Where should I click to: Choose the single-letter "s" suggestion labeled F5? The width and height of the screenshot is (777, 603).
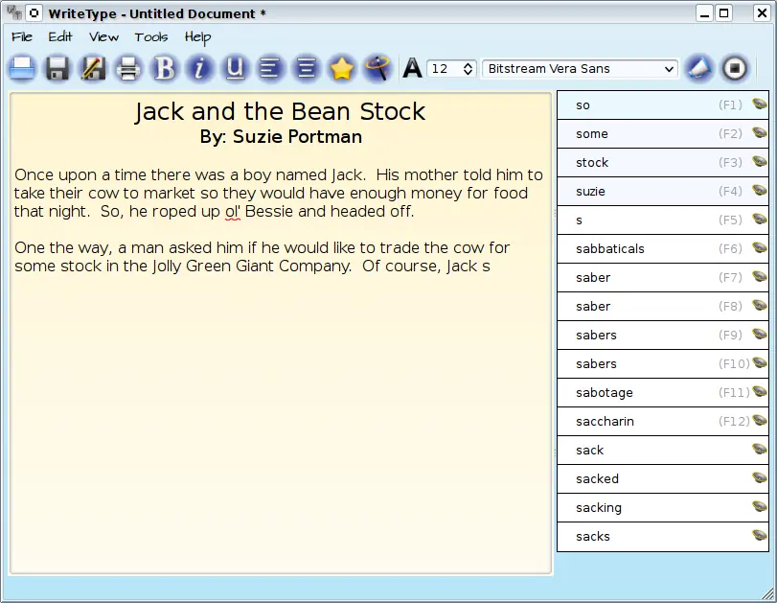click(x=663, y=220)
